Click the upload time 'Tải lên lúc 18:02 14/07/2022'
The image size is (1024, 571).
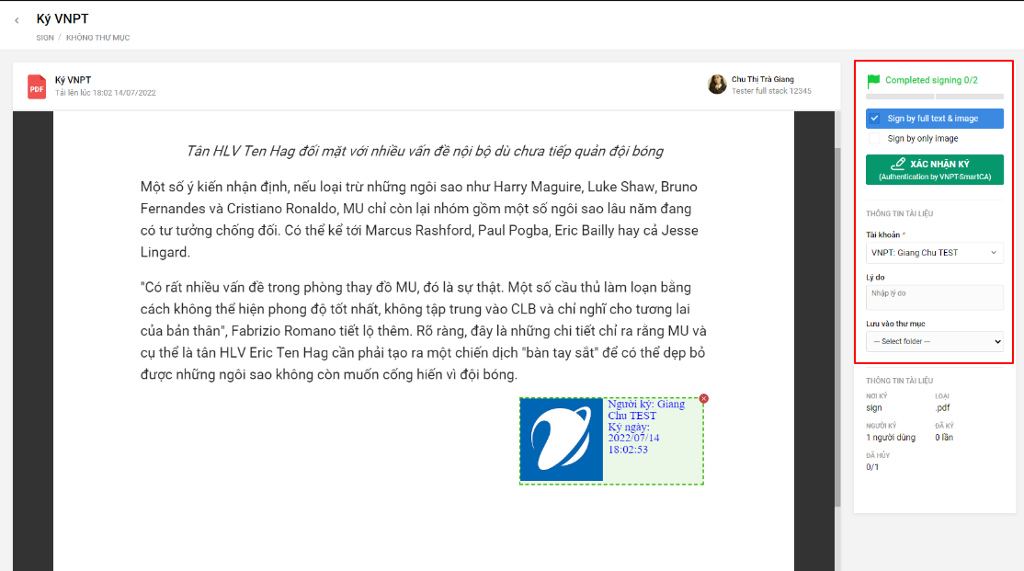[x=105, y=93]
